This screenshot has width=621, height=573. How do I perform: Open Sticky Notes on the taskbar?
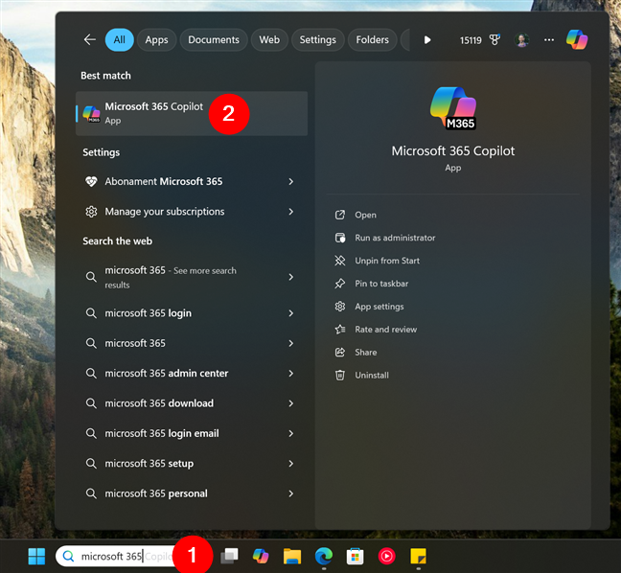[x=418, y=557]
